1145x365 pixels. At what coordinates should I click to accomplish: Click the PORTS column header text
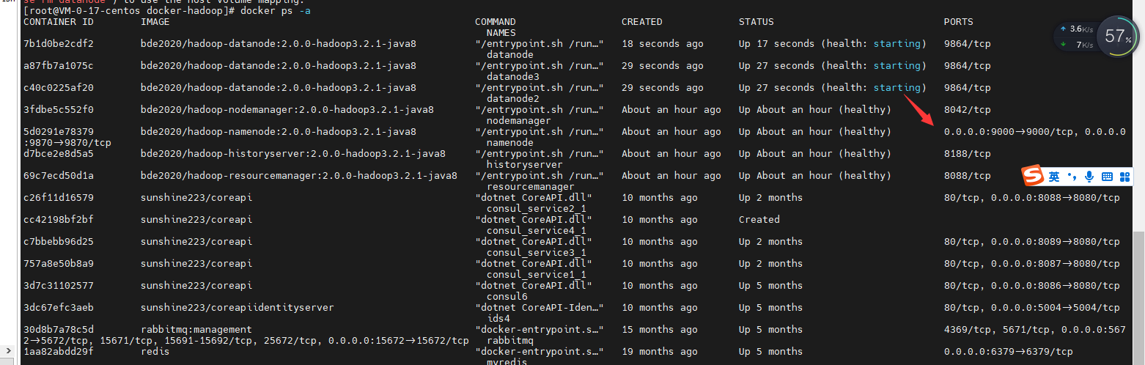click(x=958, y=22)
